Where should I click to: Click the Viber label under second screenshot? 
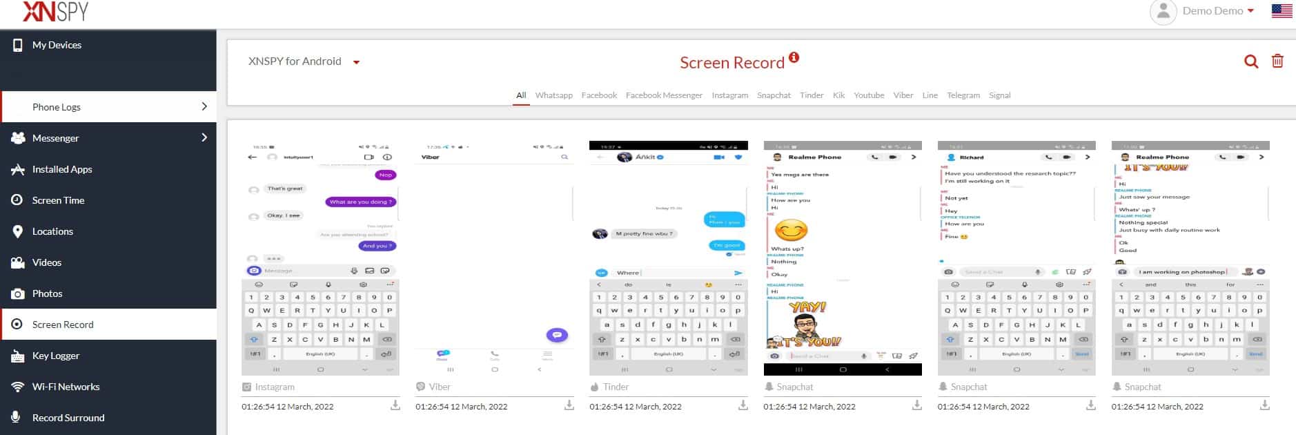tap(439, 387)
